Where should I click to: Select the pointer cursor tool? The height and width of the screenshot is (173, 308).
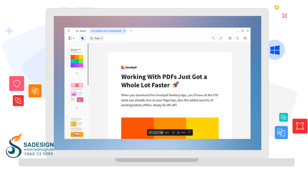(82, 38)
